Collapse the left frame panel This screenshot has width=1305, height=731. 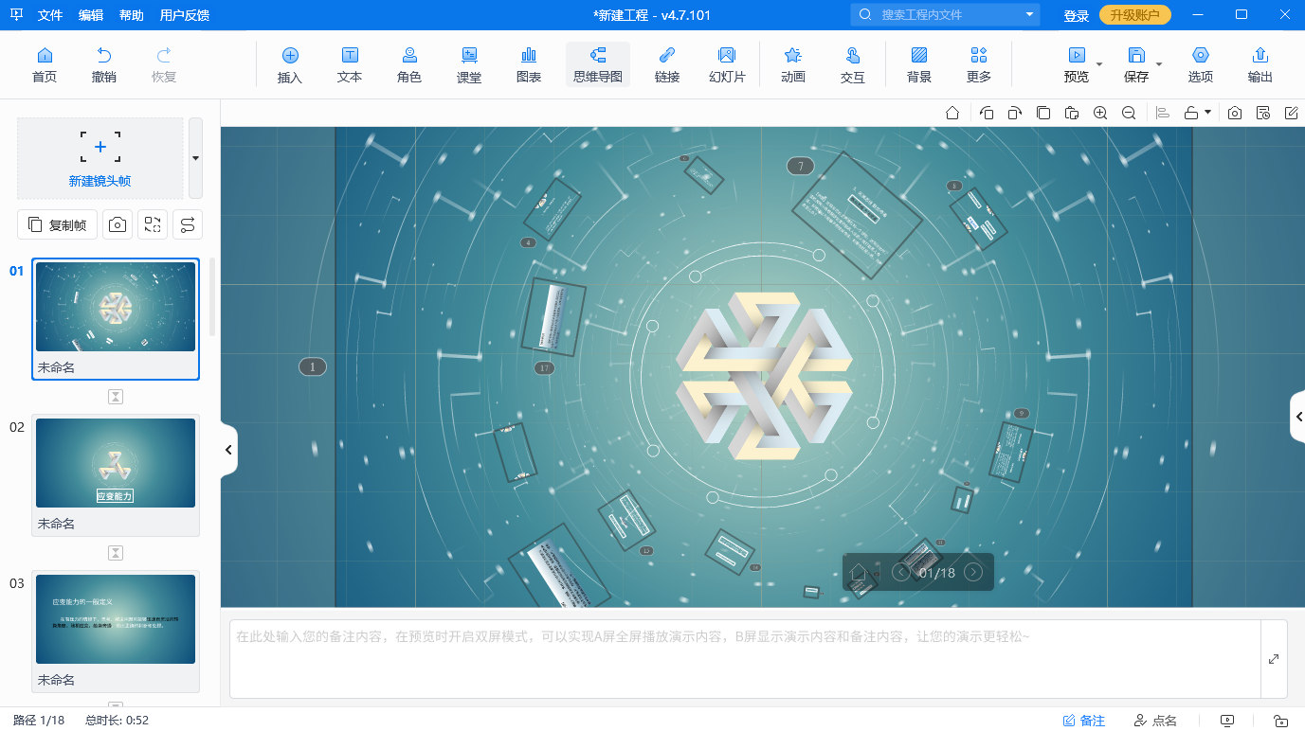pos(228,450)
